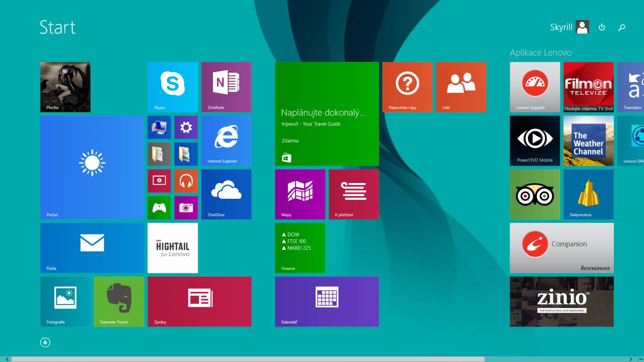Image resolution: width=644 pixels, height=362 pixels.
Task: Open the Nápověda+tipy help tile
Action: 407,87
